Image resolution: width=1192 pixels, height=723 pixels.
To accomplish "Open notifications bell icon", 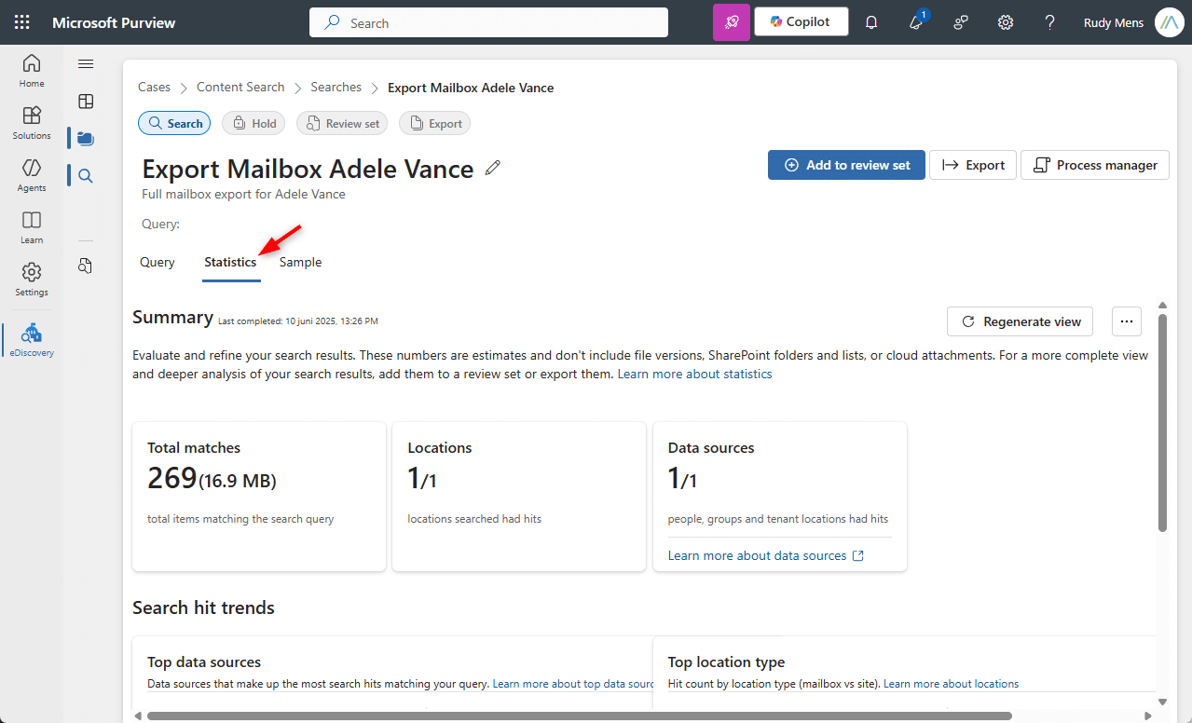I will [871, 22].
